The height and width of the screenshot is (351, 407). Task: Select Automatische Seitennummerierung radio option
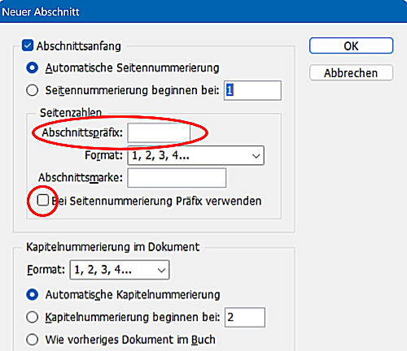pyautogui.click(x=32, y=67)
